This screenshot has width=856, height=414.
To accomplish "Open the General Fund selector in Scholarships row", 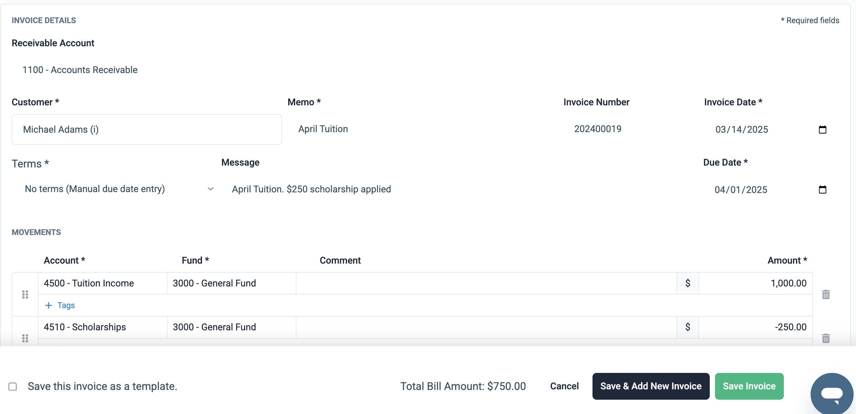I will coord(231,327).
